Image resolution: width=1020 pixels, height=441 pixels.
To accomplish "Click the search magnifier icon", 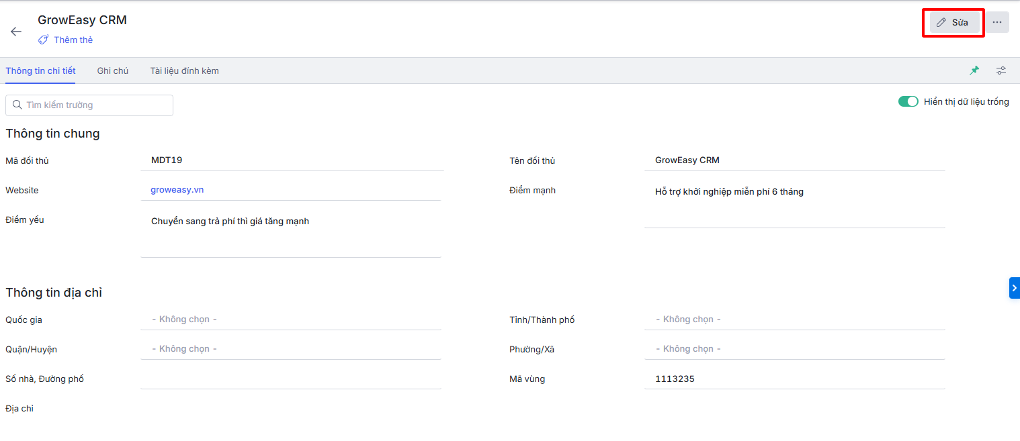I will [17, 105].
